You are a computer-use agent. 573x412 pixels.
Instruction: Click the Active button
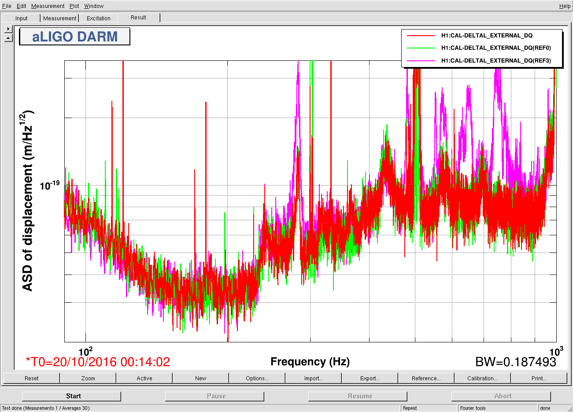coord(144,378)
